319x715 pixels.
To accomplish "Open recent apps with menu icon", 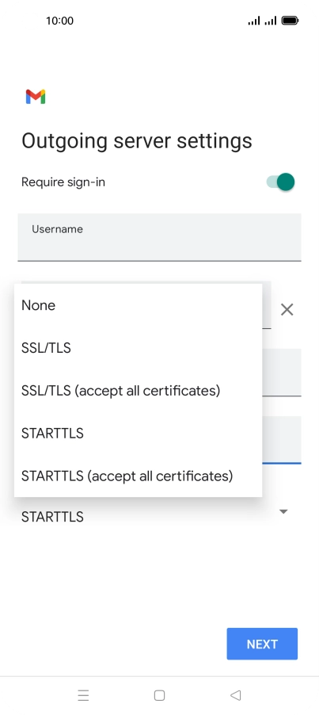I will pos(83,695).
